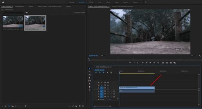Toggle Snap in timeline
202x109 pixels.
(x=100, y=73)
